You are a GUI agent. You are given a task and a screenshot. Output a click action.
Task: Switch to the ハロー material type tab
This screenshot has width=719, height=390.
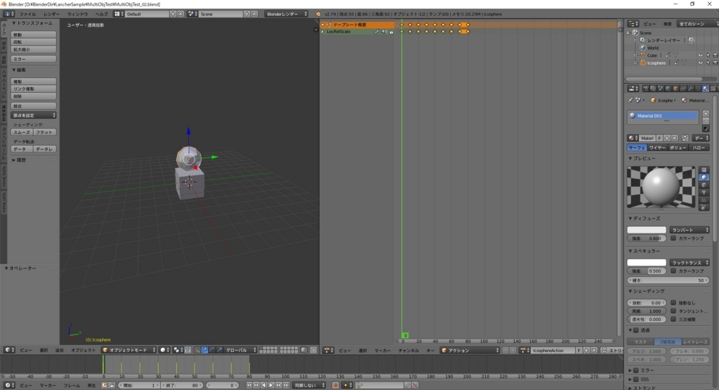(x=699, y=148)
